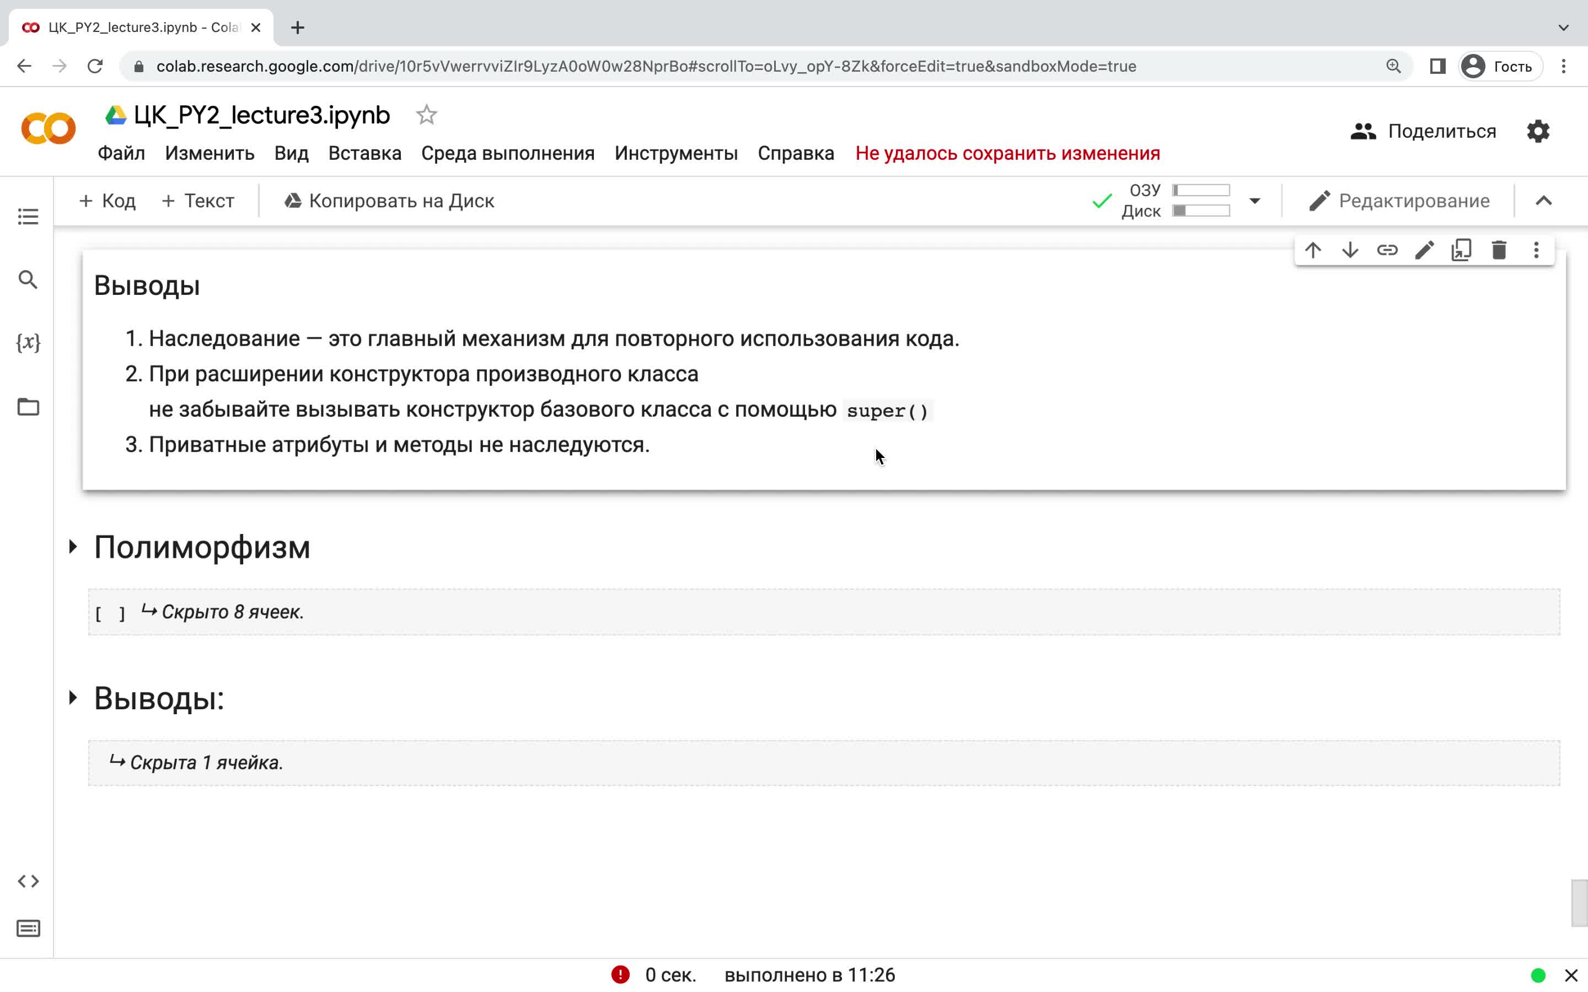Open the Инструменты menu

pyautogui.click(x=676, y=154)
